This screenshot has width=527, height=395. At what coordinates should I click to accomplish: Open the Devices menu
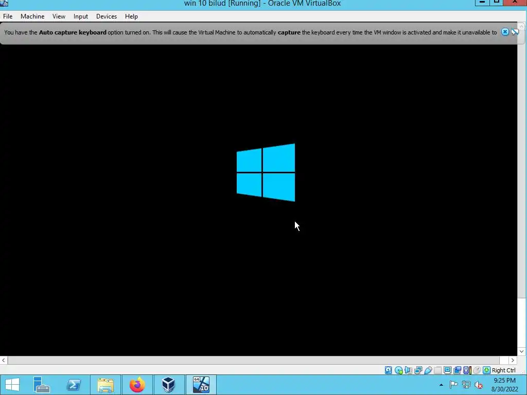coord(107,16)
